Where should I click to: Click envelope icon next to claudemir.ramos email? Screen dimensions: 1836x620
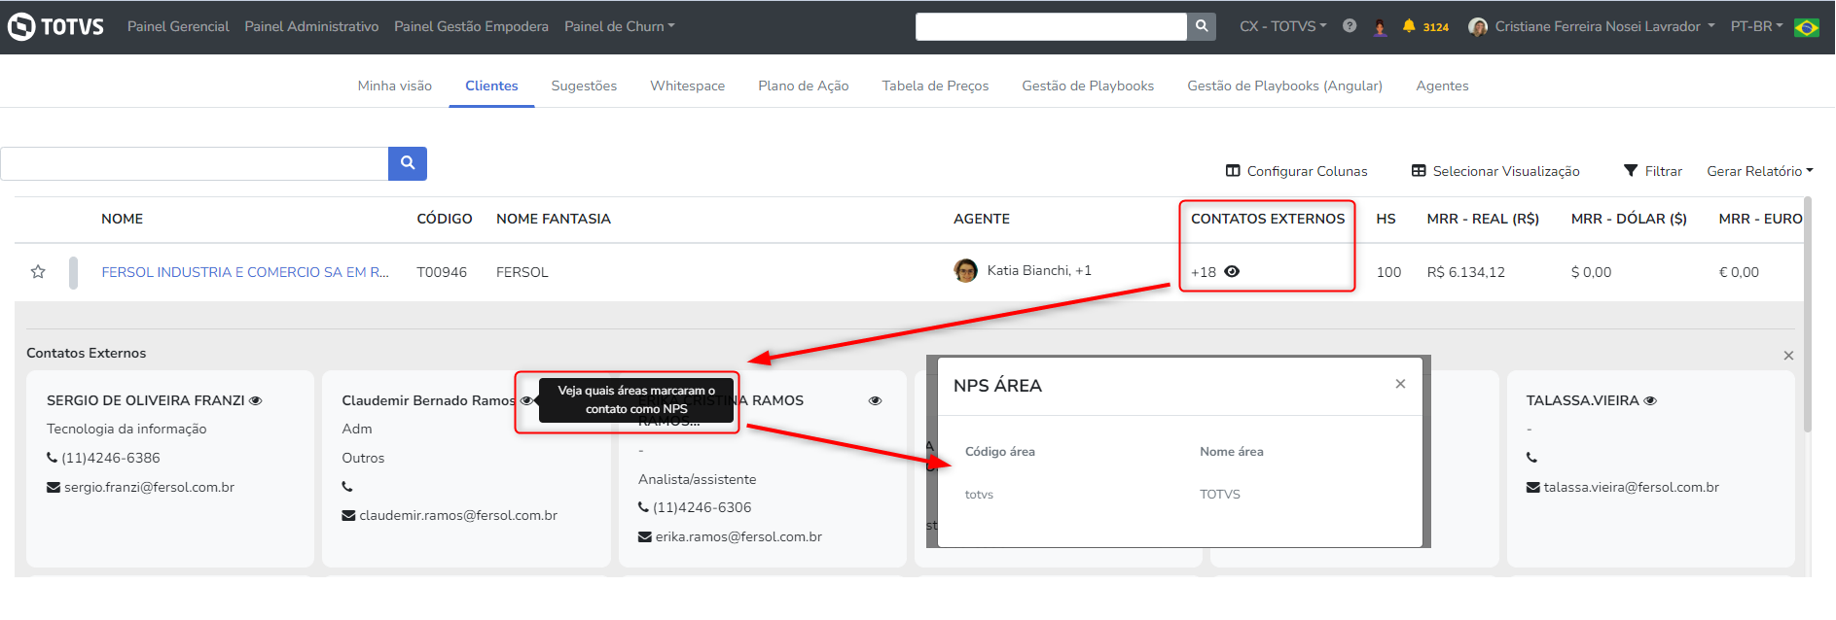348,515
